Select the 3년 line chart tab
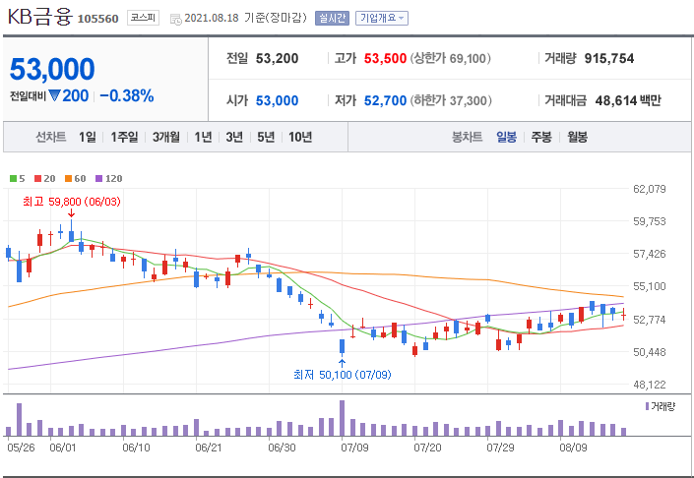Image resolution: width=694 pixels, height=478 pixels. [x=234, y=137]
